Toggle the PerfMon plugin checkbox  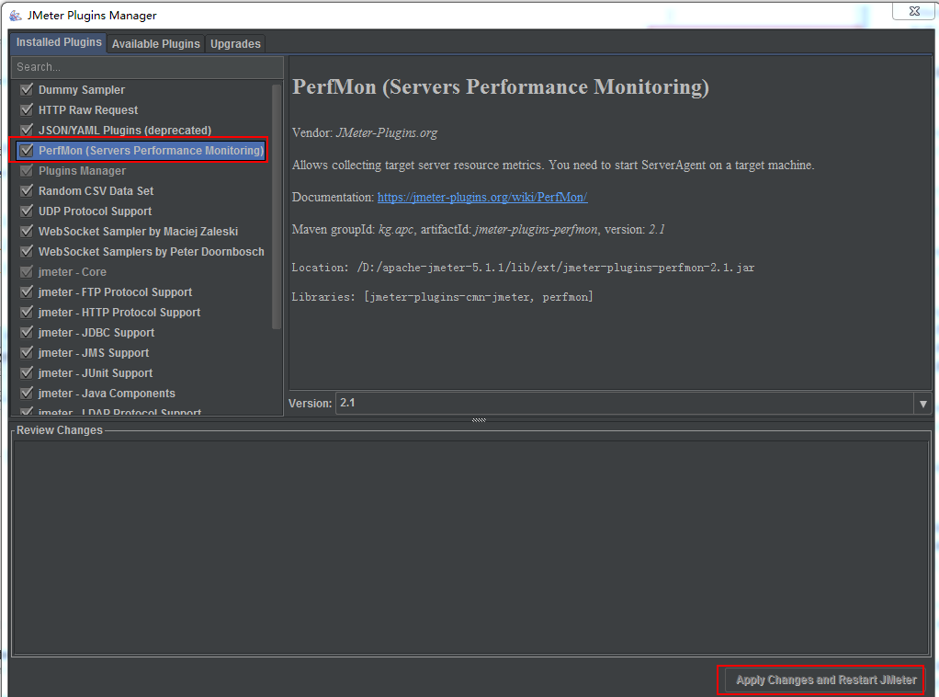click(x=27, y=151)
